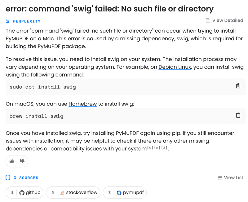The image size is (248, 202).
Task: Switch to View Detailed mode
Action: pos(224,20)
